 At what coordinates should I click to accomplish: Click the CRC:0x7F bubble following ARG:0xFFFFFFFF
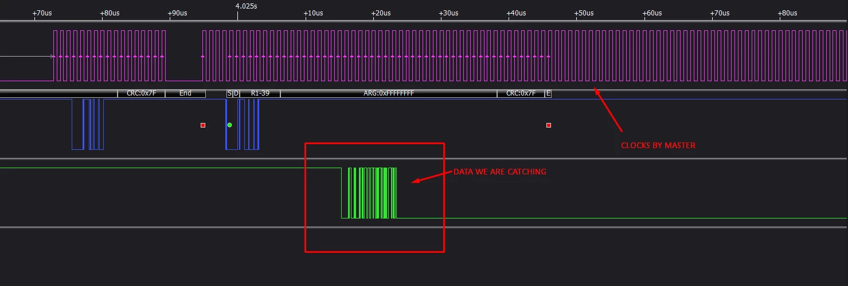tap(521, 93)
